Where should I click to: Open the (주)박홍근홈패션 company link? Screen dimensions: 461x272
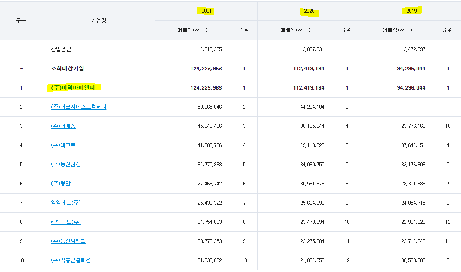coord(71,260)
